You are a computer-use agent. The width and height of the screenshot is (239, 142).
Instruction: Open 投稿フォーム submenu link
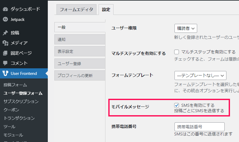click(15, 85)
